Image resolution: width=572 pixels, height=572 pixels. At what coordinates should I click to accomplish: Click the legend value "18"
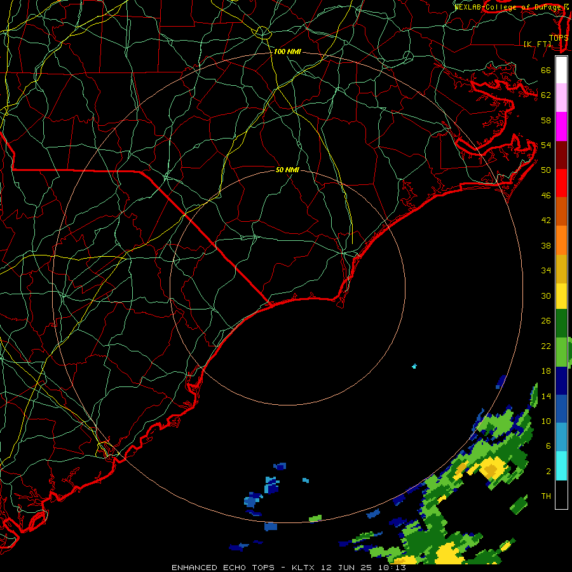point(546,371)
